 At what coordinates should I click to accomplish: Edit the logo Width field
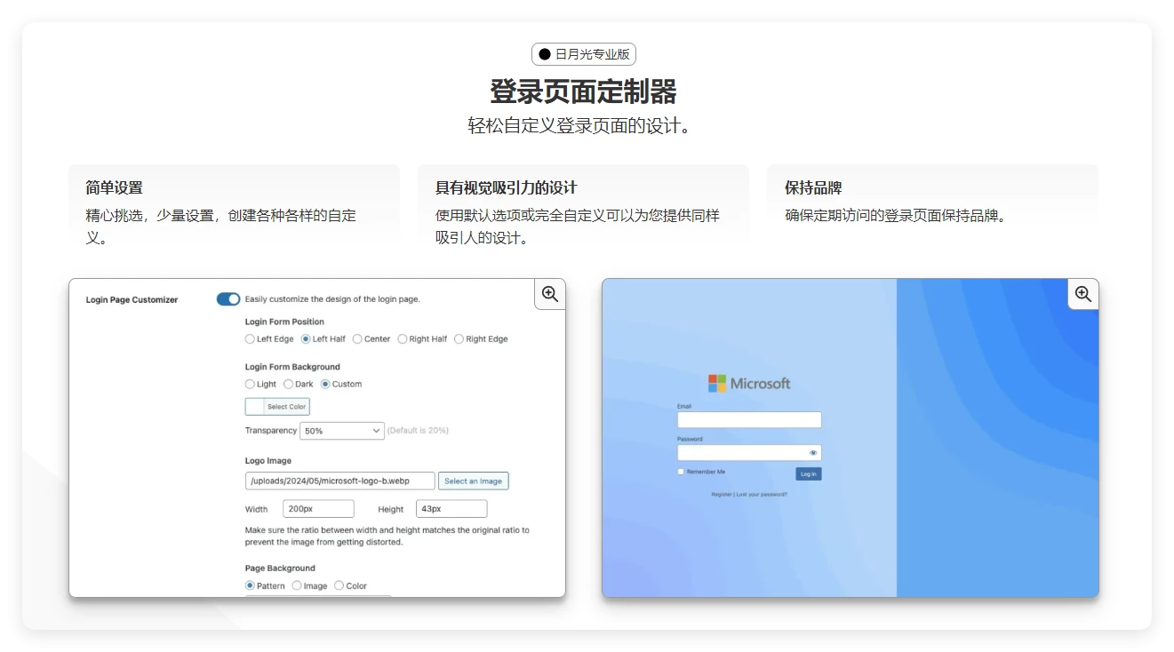coord(318,508)
